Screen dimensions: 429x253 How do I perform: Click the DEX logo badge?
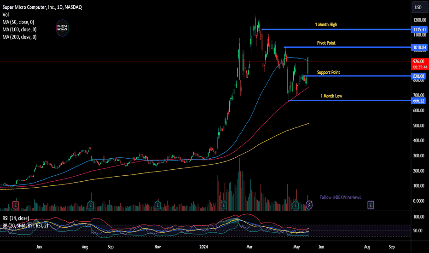[x=62, y=28]
